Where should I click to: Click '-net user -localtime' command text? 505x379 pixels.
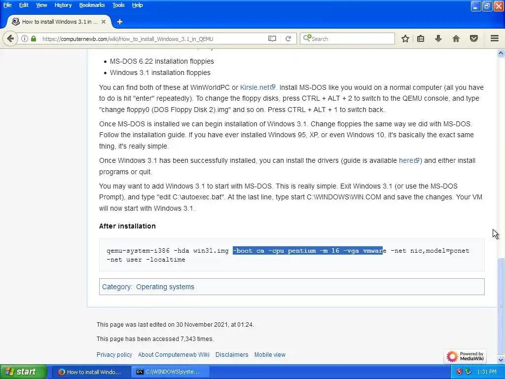tap(146, 260)
